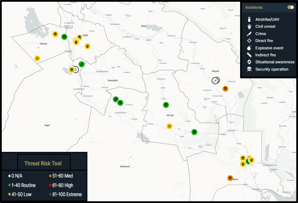
Task: Toggle the Incidents layer switch
Action: [x=290, y=7]
